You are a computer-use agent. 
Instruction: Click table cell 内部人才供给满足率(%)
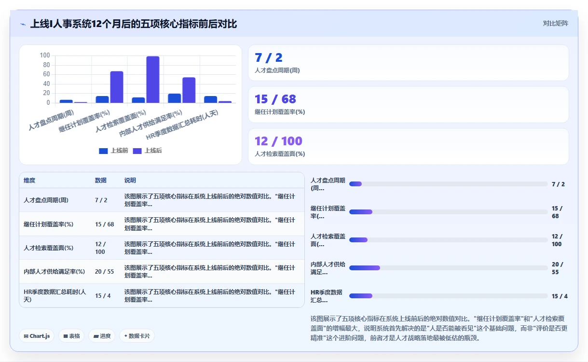click(54, 272)
